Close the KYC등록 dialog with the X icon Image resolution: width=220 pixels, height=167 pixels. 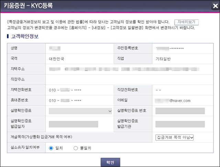click(216, 6)
